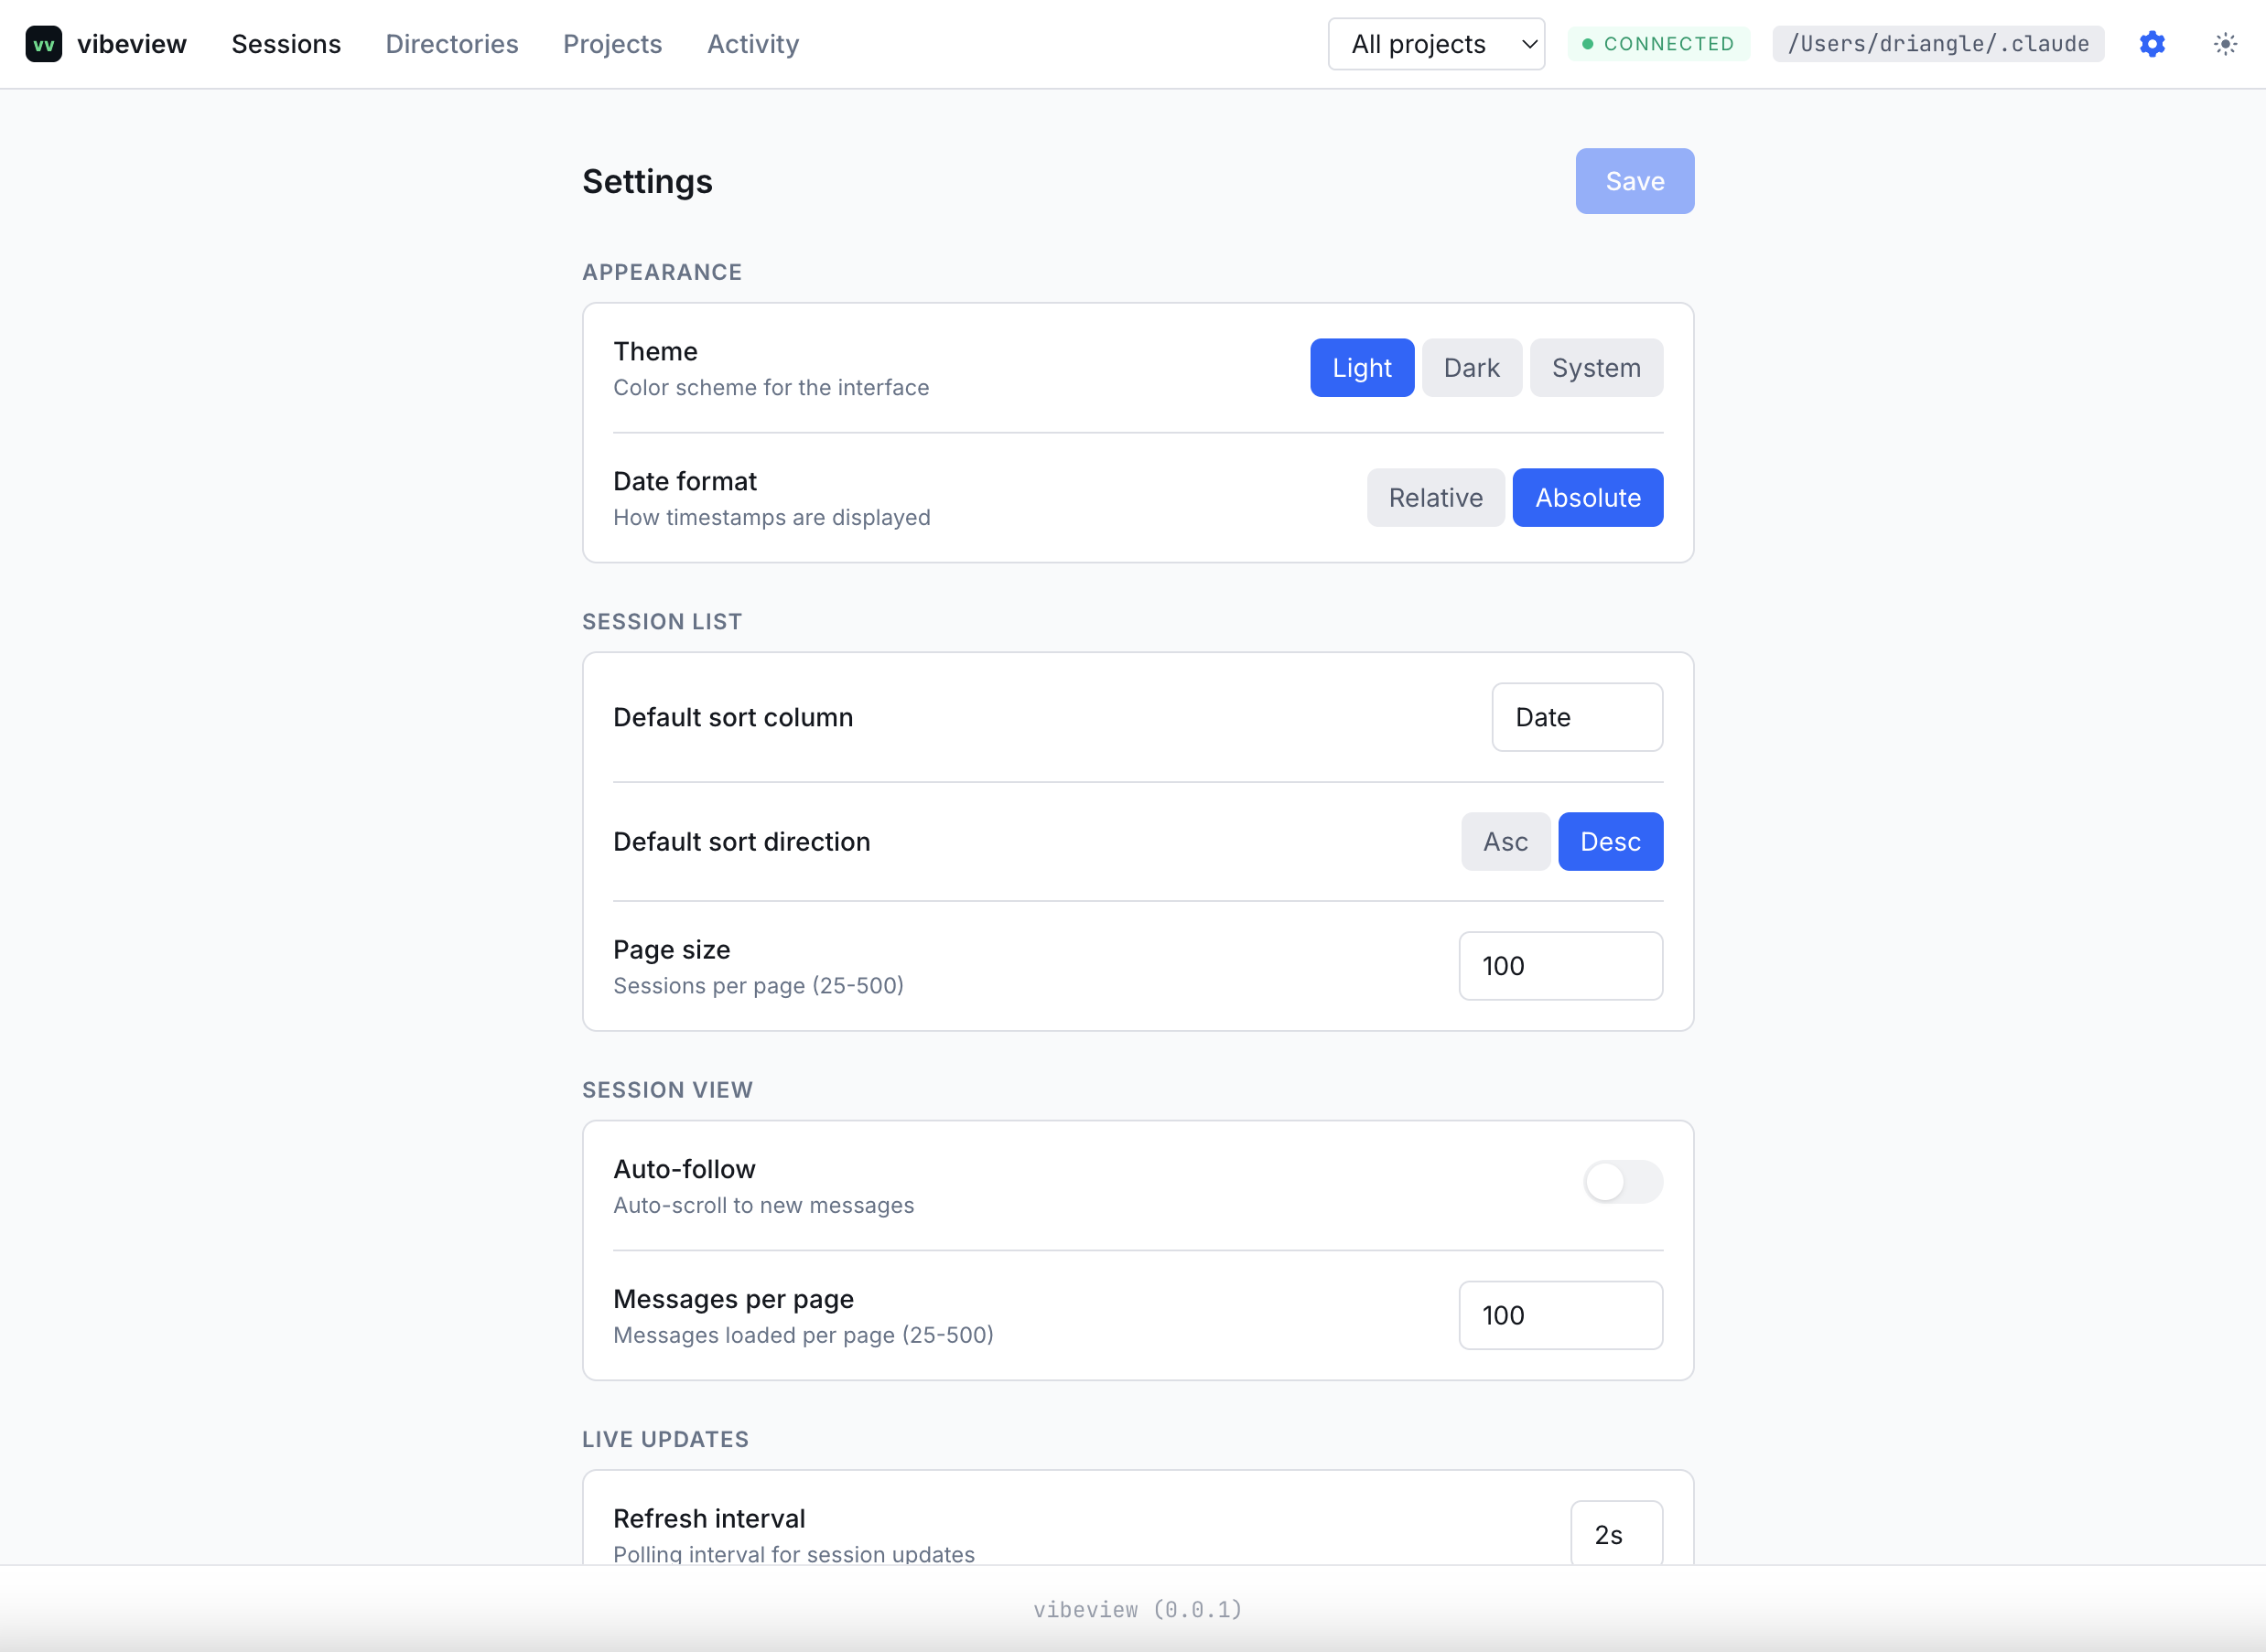Choose Relative date format

coord(1435,498)
